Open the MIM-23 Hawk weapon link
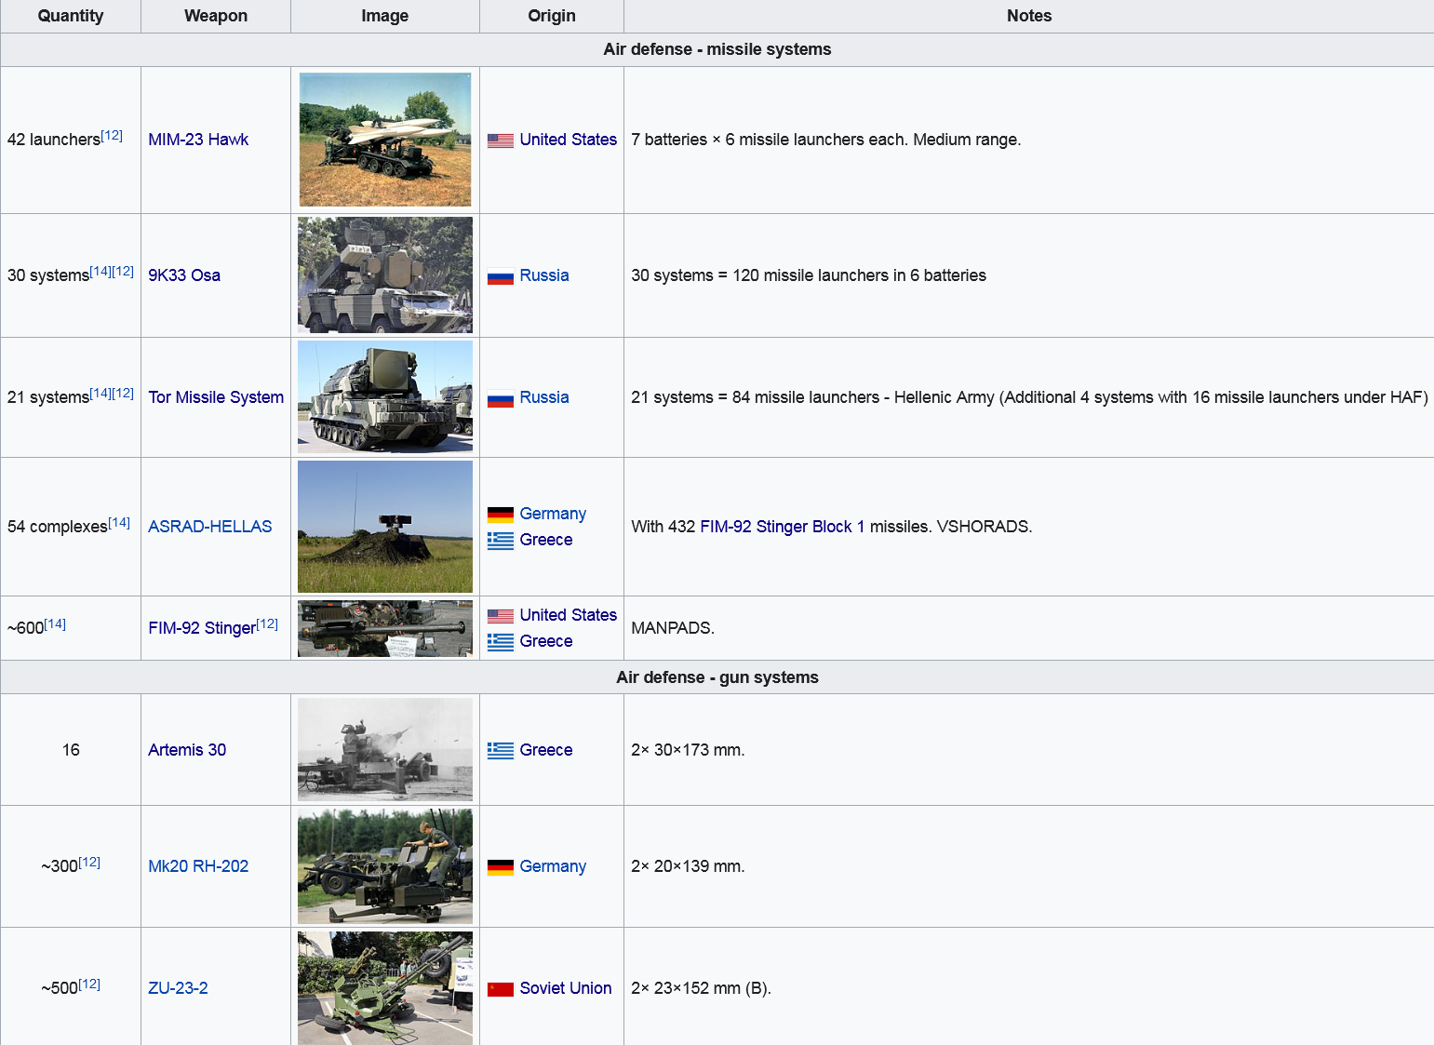Image resolution: width=1434 pixels, height=1045 pixels. tap(198, 140)
